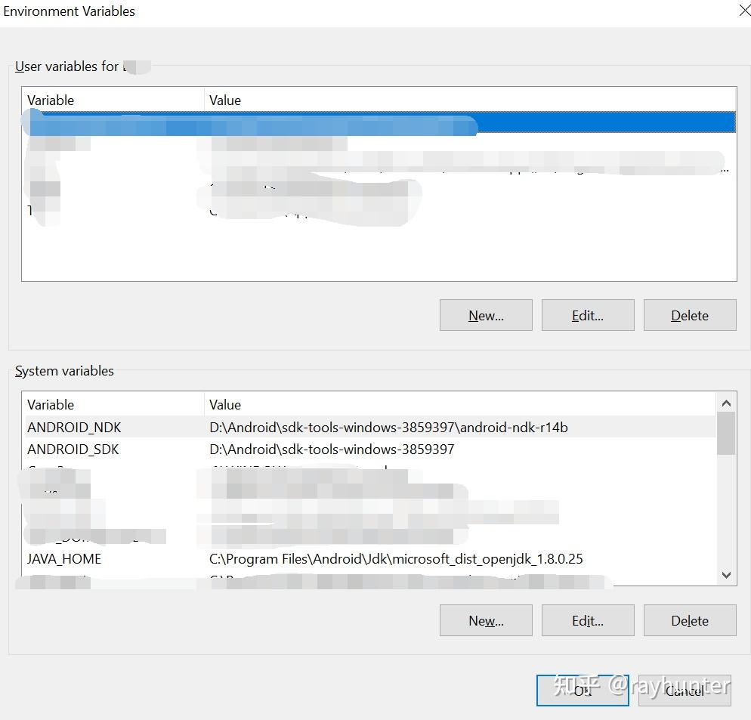Click the Edit button under User variables
751x720 pixels.
pos(587,315)
